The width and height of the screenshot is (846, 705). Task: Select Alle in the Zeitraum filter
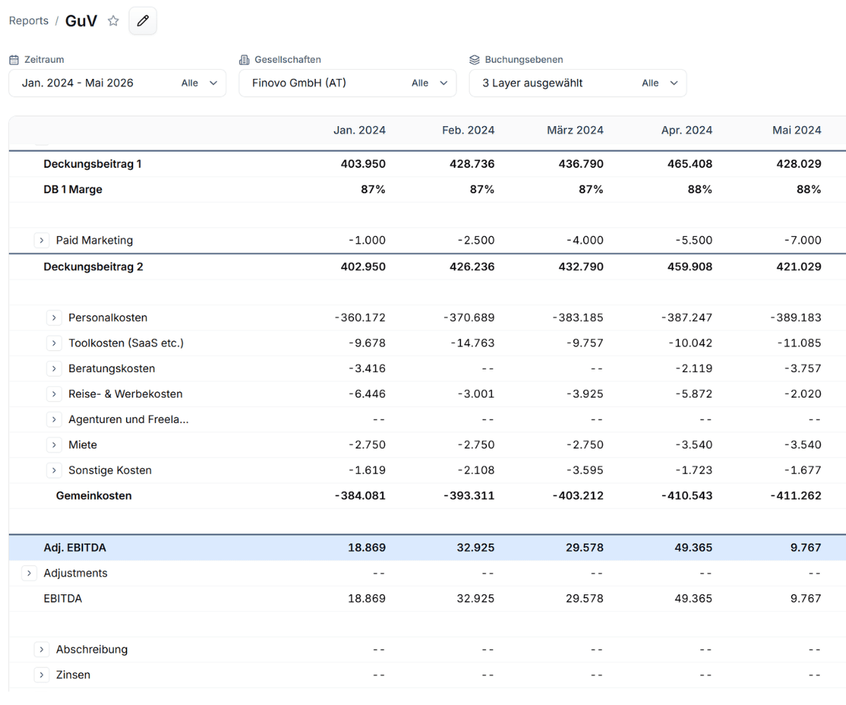click(190, 83)
